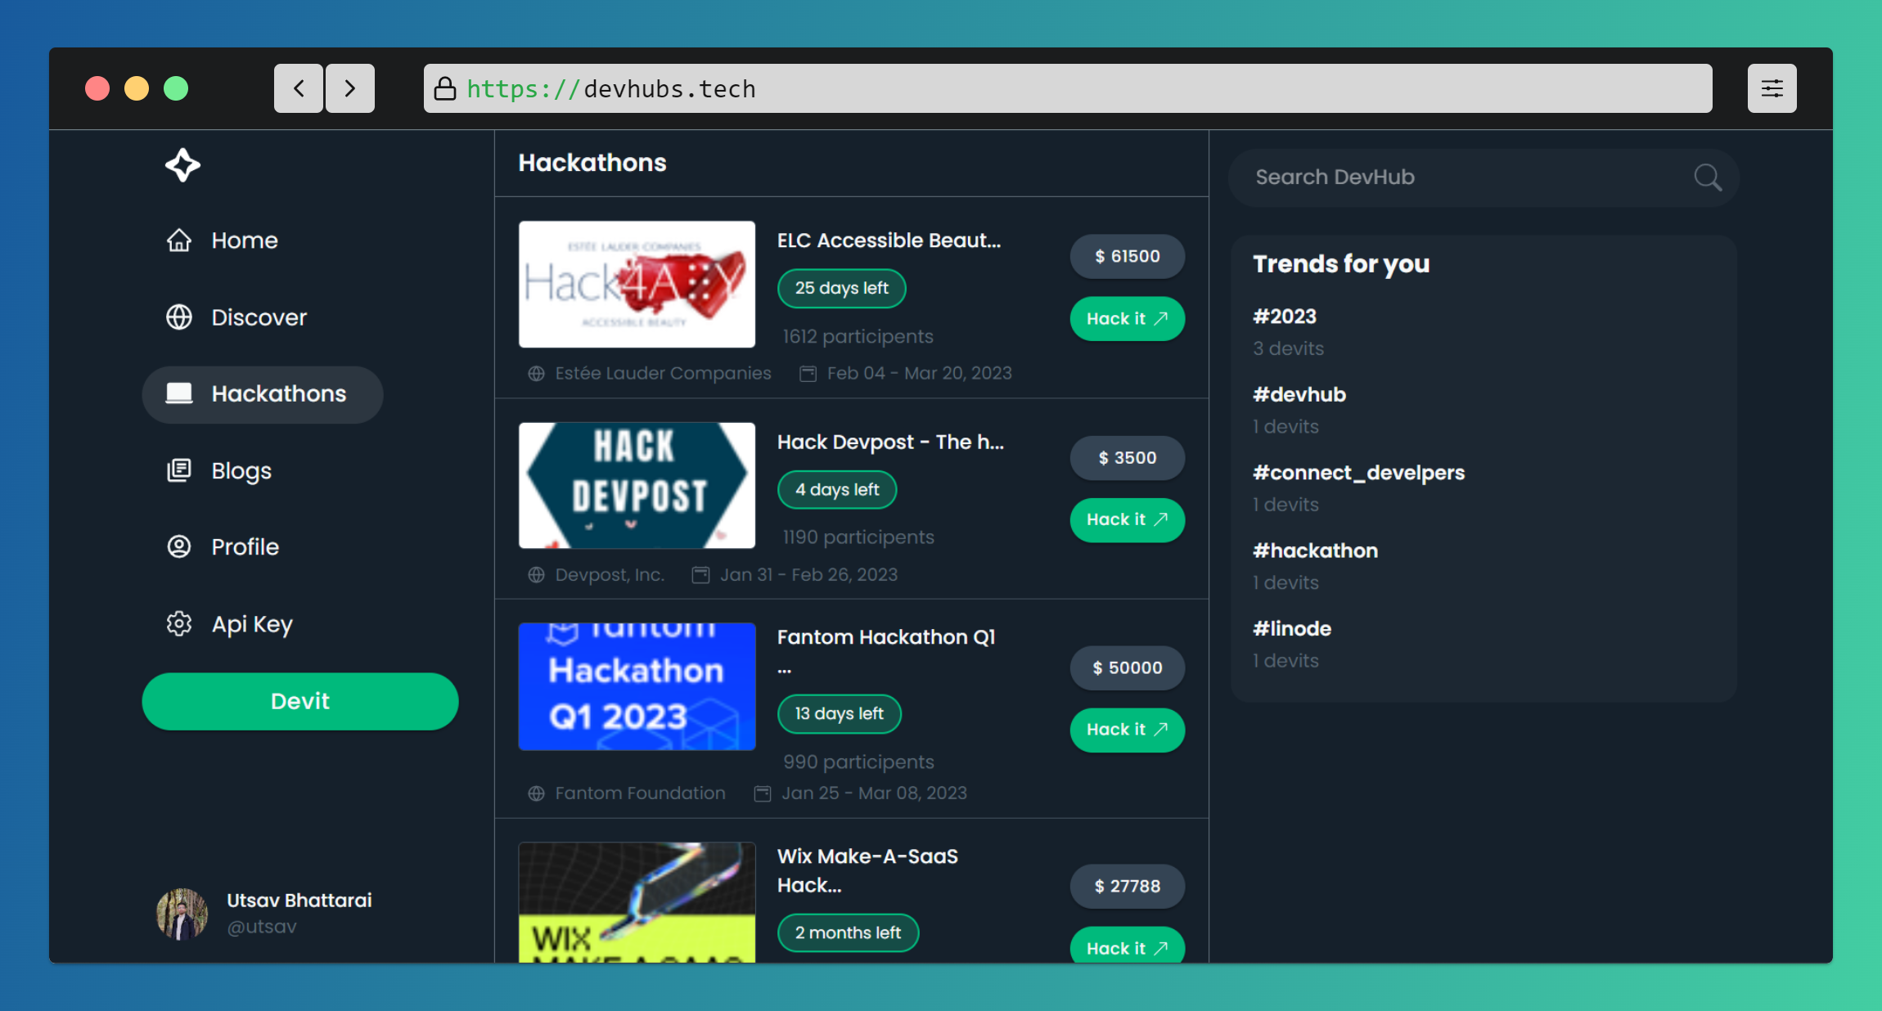
Task: Open the #linode trending hashtag
Action: (x=1292, y=628)
